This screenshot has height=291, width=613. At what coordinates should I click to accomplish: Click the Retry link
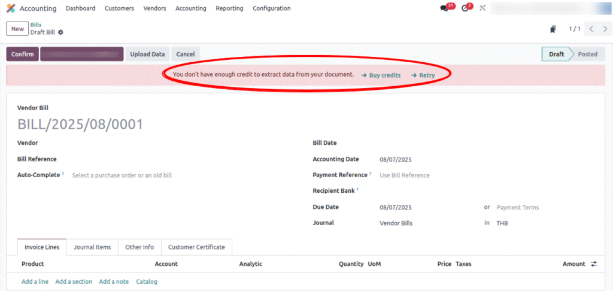pos(423,75)
